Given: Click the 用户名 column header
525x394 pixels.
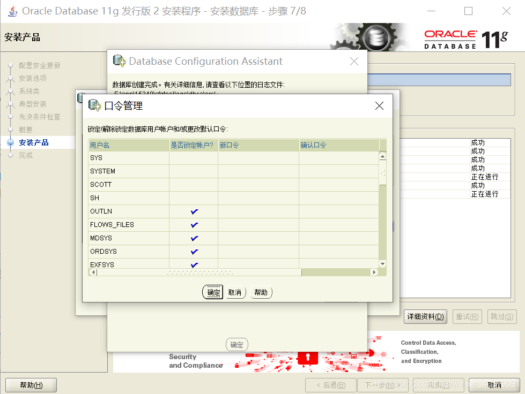Looking at the screenshot, I should [129, 145].
